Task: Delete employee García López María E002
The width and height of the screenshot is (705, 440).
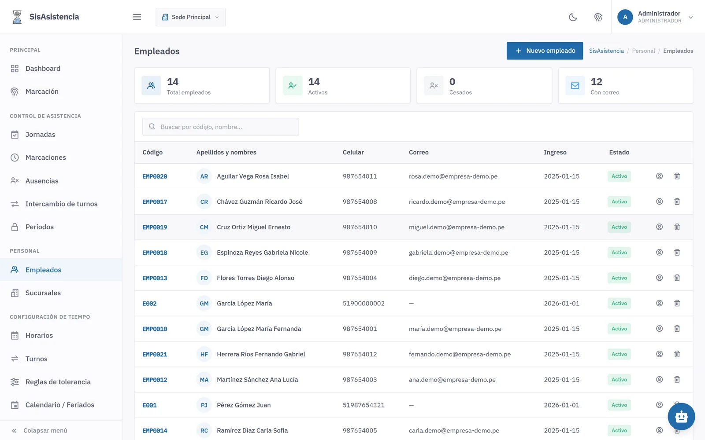Action: click(x=677, y=303)
